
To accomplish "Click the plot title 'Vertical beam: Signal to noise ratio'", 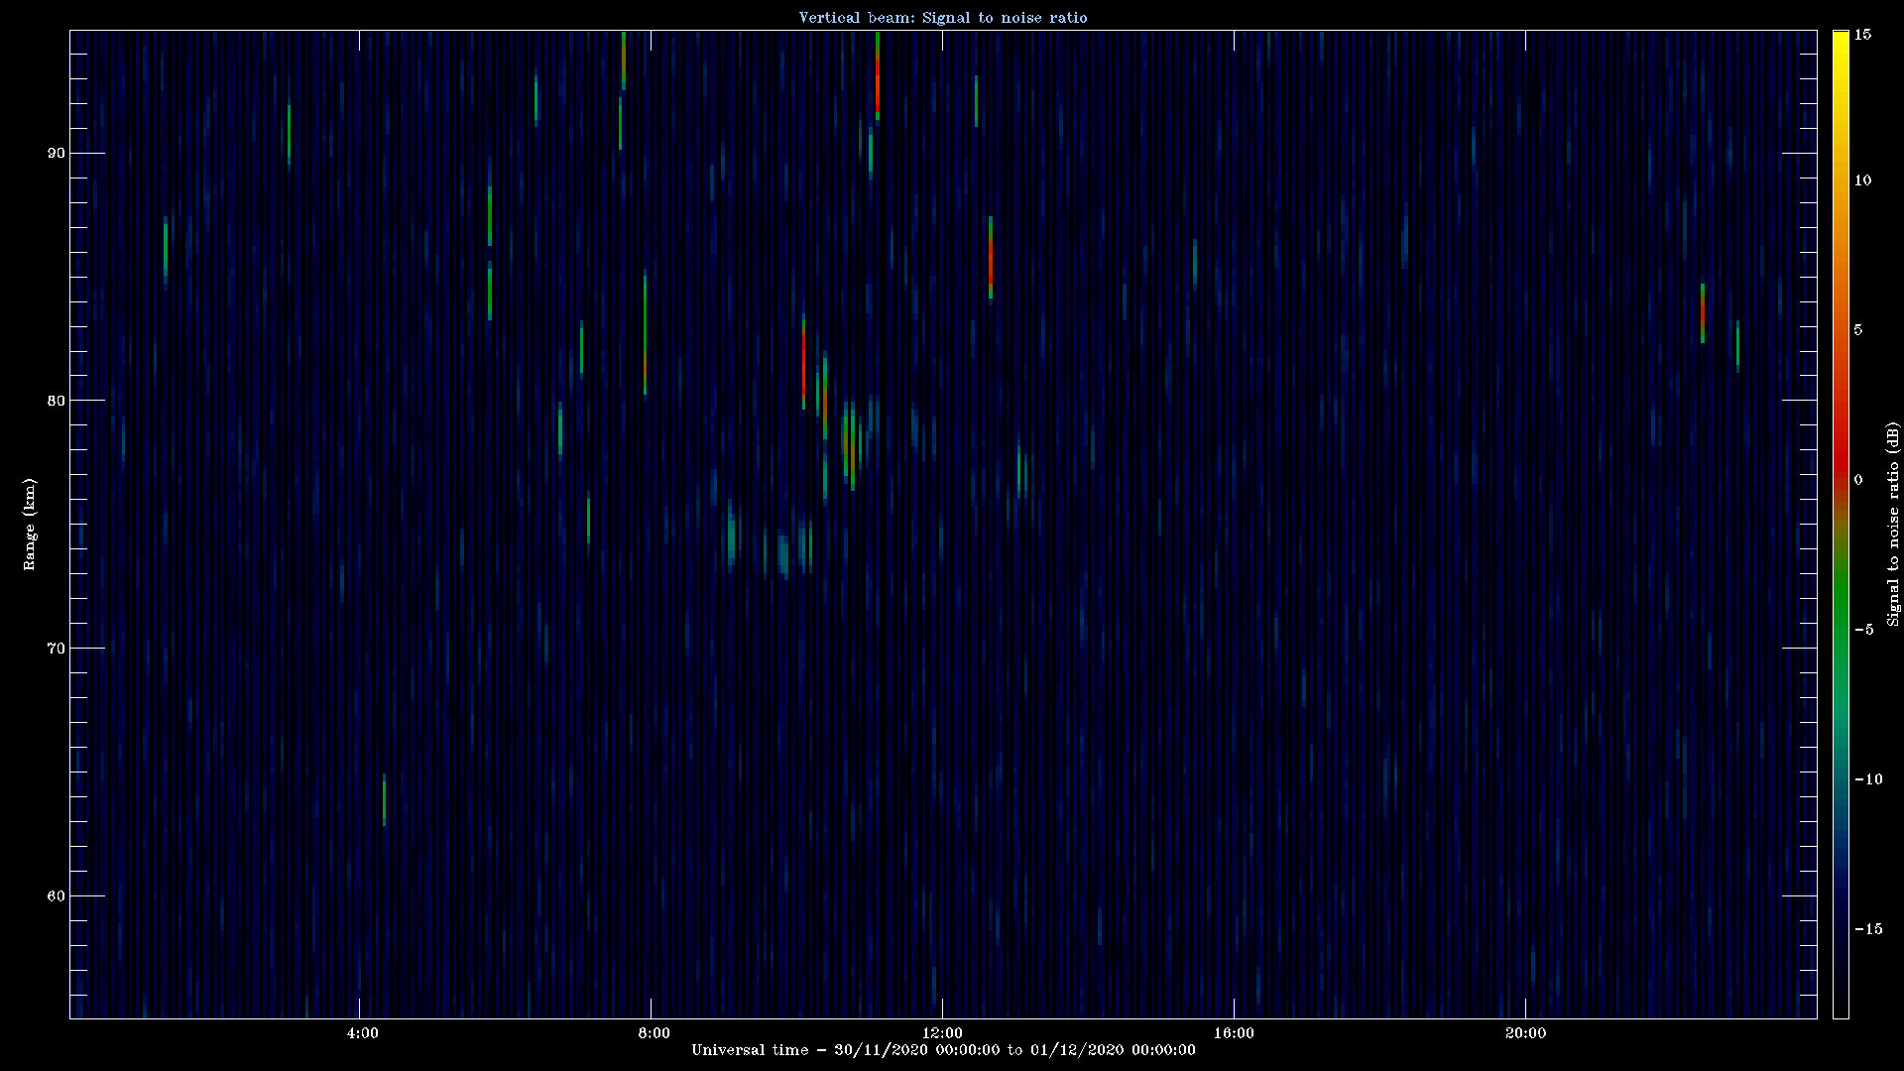I will 943,18.
